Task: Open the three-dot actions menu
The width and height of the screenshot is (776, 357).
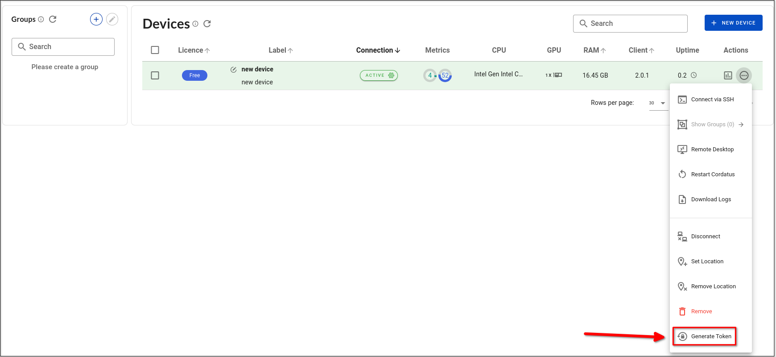Action: (744, 75)
